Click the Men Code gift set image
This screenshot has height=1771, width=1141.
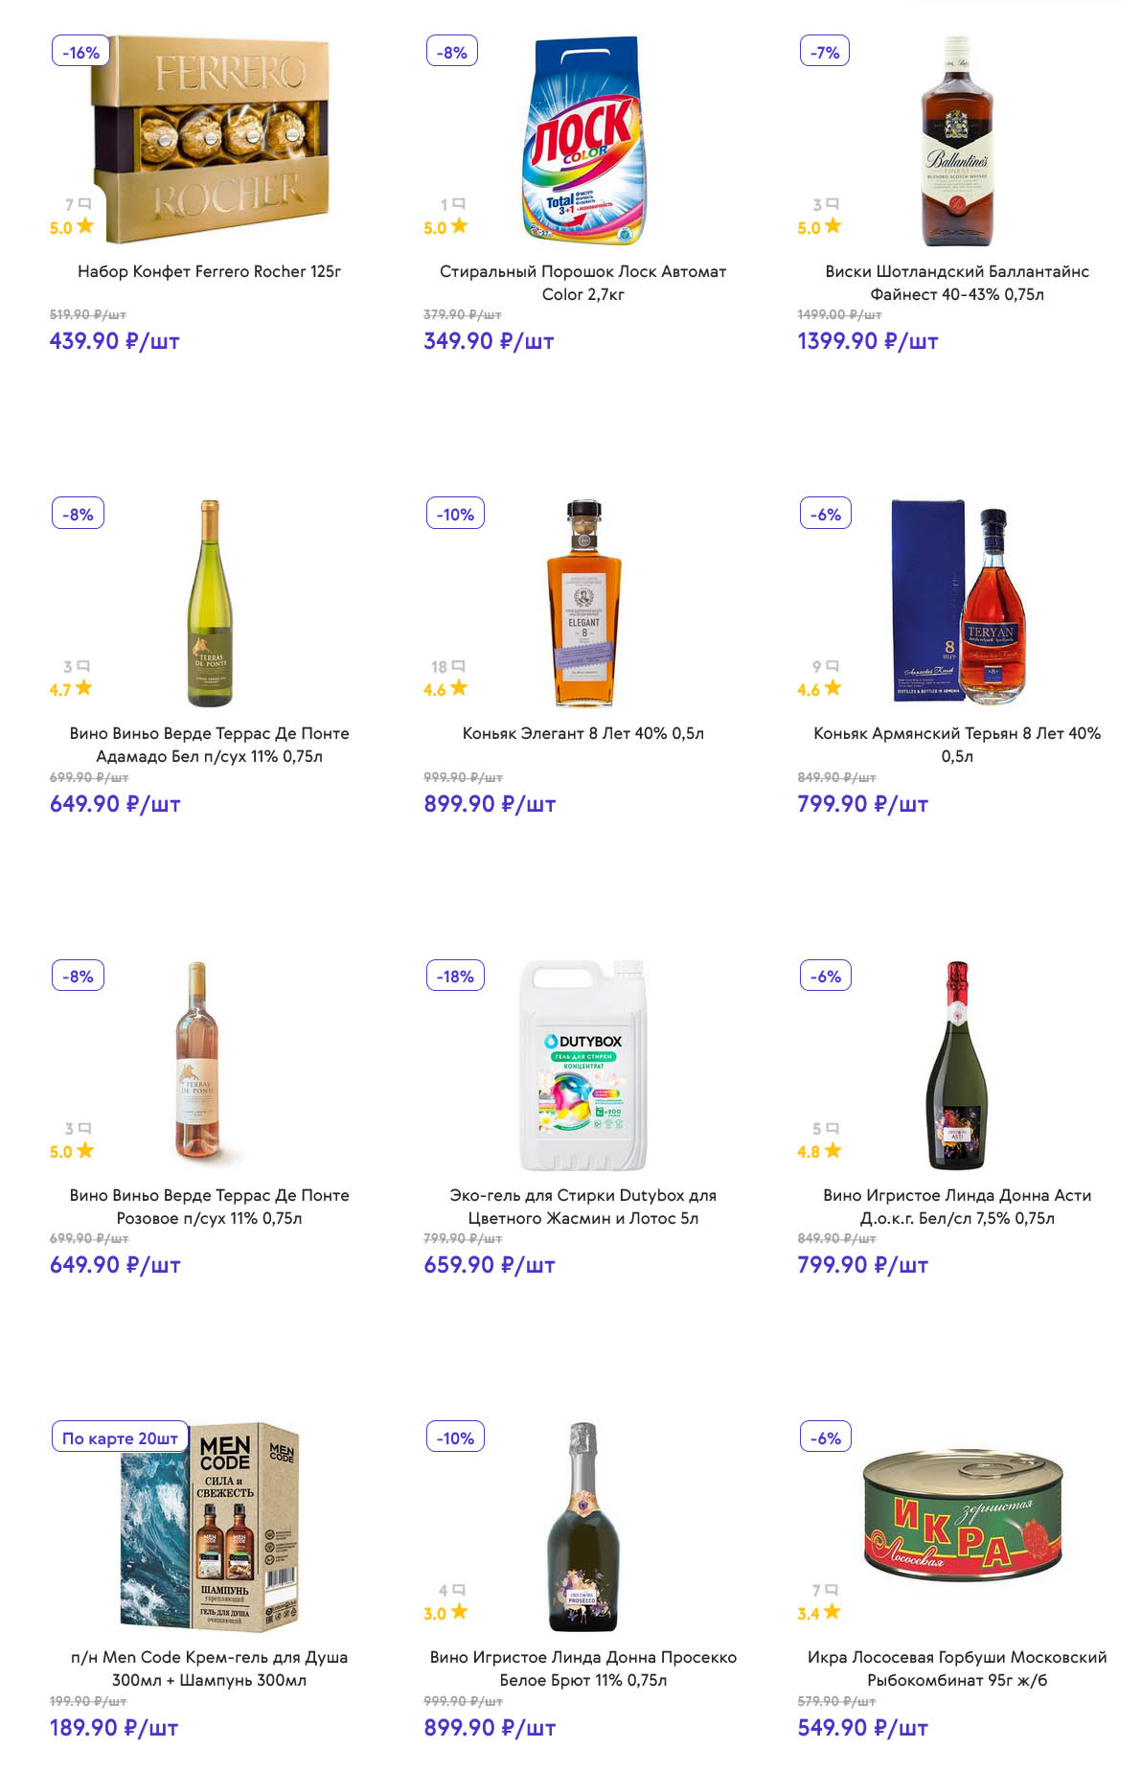coord(211,1528)
